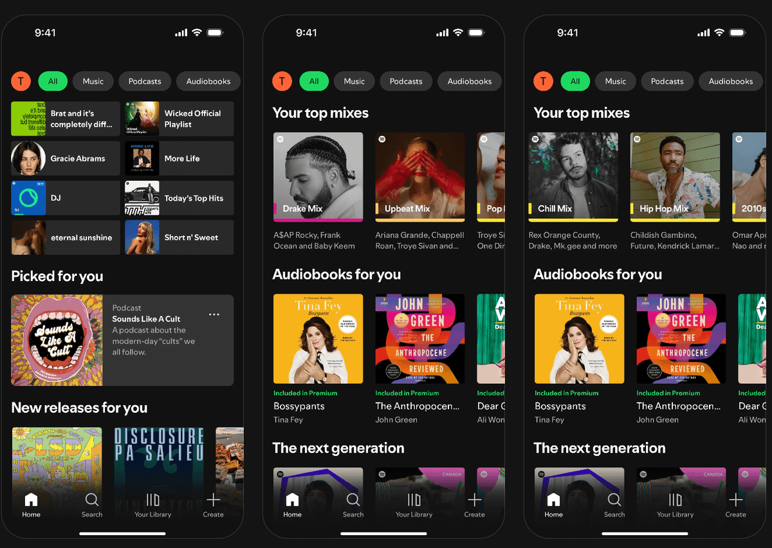Tap 'The next generation' heading in middle phone
The width and height of the screenshot is (772, 548).
(x=338, y=448)
